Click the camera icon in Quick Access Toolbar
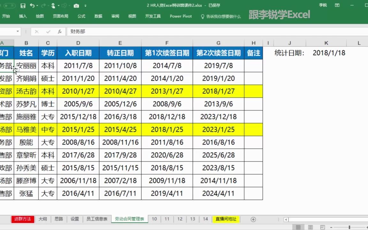Viewport: 368px width, 230px height. 77,5
